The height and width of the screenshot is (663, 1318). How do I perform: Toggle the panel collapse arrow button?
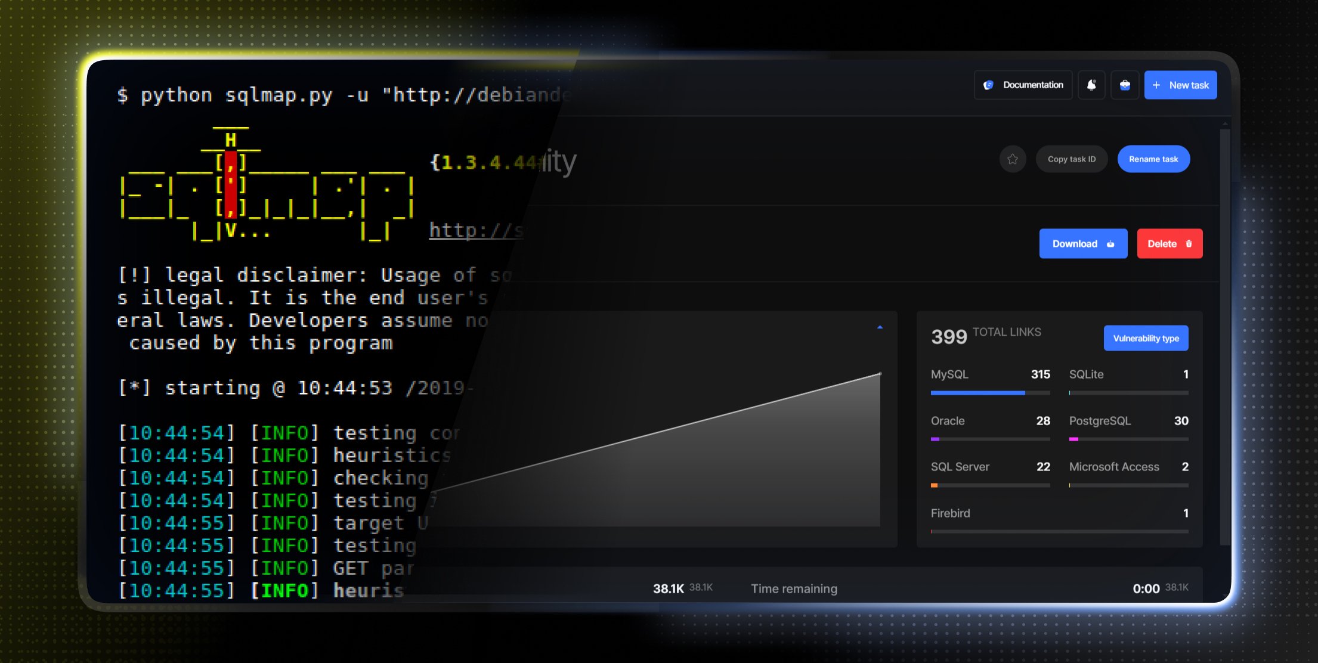tap(880, 327)
